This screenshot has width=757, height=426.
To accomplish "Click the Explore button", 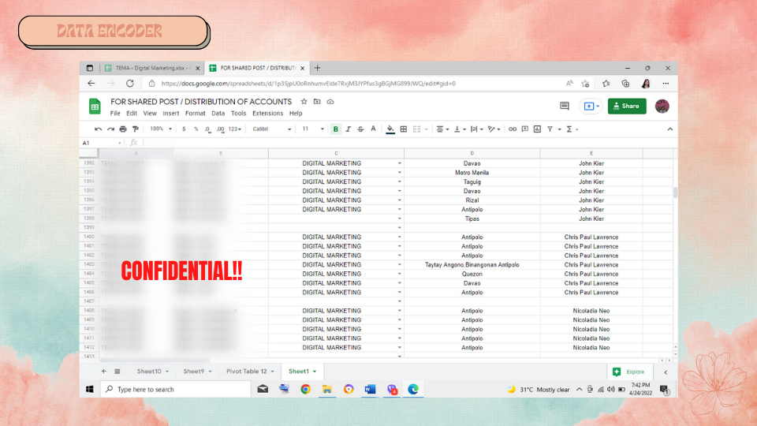I will click(x=629, y=372).
